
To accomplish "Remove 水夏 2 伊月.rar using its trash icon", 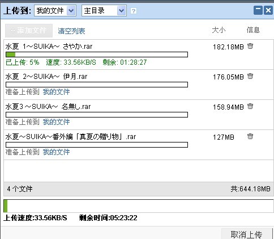I will 250,76.
